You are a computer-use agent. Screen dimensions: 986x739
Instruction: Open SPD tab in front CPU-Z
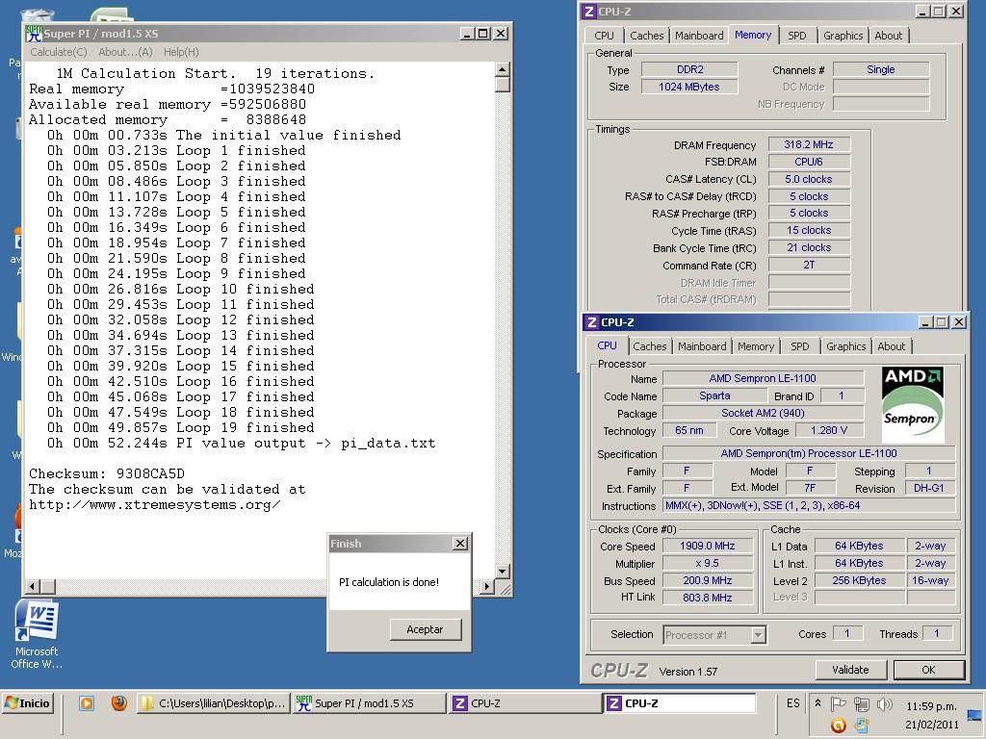(800, 346)
